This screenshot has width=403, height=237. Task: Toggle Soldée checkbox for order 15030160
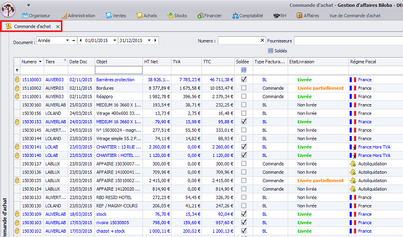[x=243, y=105]
